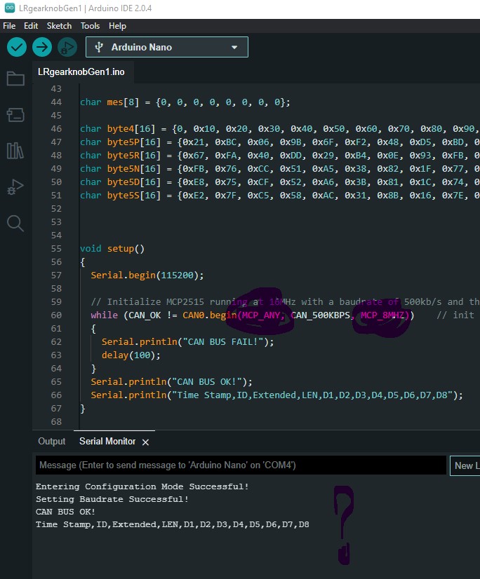The width and height of the screenshot is (480, 579).
Task: Switch to the Output tab
Action: point(51,442)
